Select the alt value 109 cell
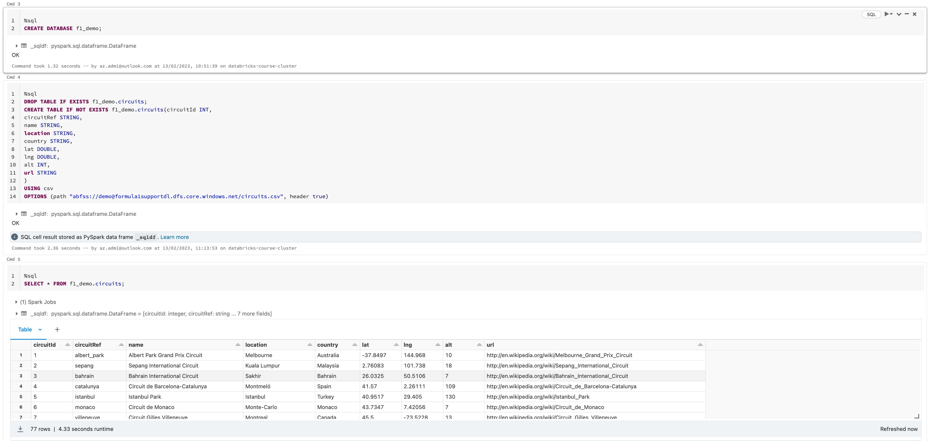This screenshot has height=441, width=929. pyautogui.click(x=464, y=386)
